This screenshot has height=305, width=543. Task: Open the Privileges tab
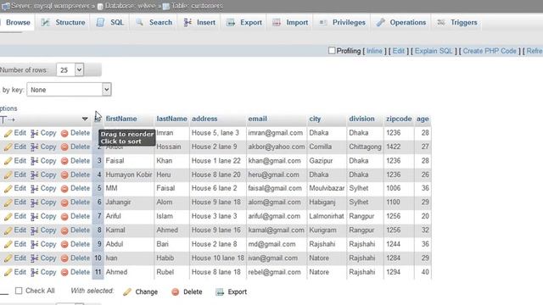pyautogui.click(x=342, y=23)
